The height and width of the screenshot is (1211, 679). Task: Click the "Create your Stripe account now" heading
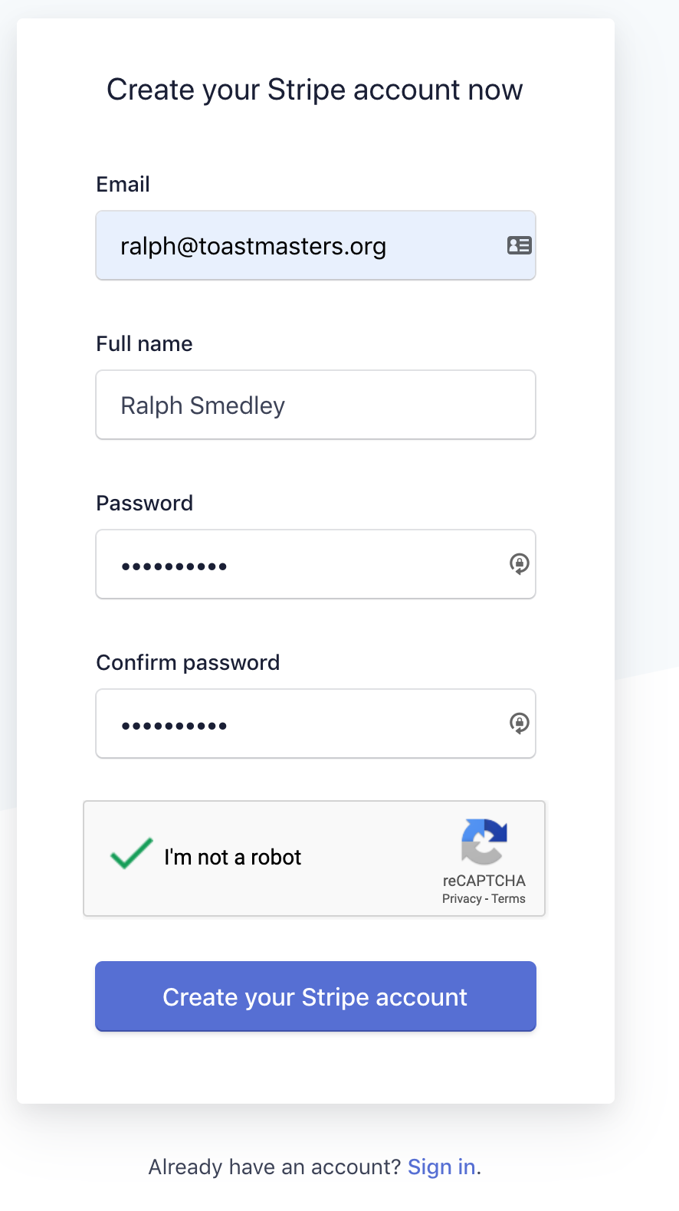coord(315,90)
